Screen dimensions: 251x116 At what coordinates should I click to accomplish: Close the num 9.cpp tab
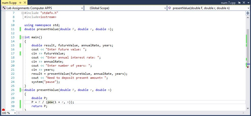25,3
